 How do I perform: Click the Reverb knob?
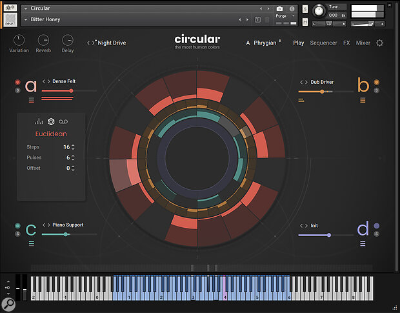click(43, 40)
